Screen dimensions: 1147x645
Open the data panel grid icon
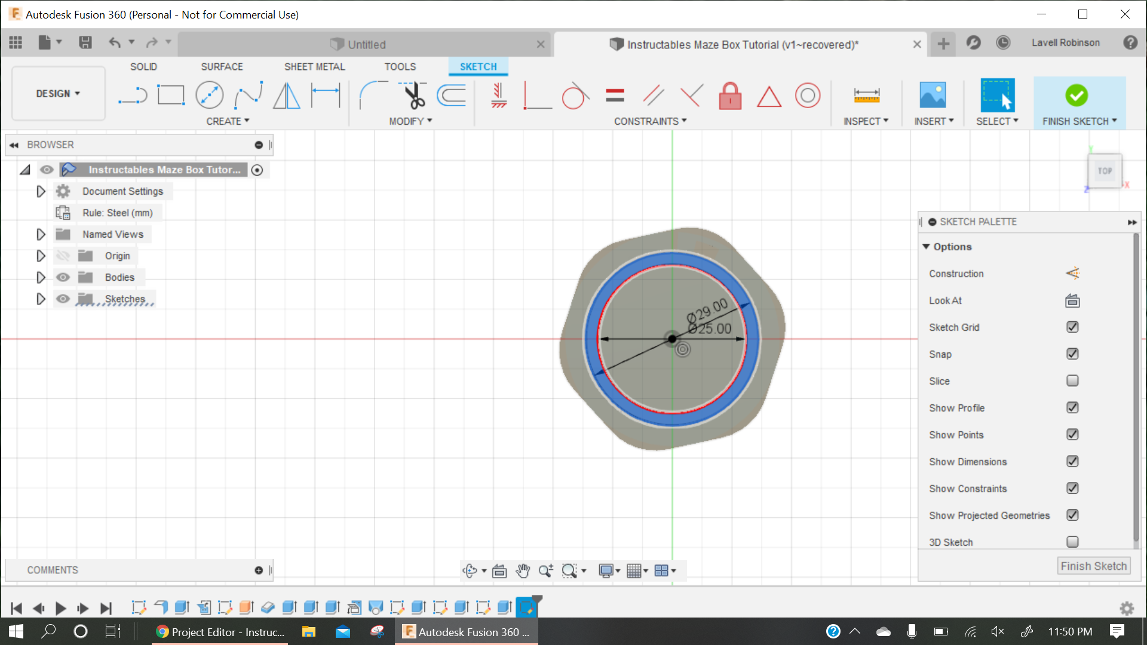point(16,42)
